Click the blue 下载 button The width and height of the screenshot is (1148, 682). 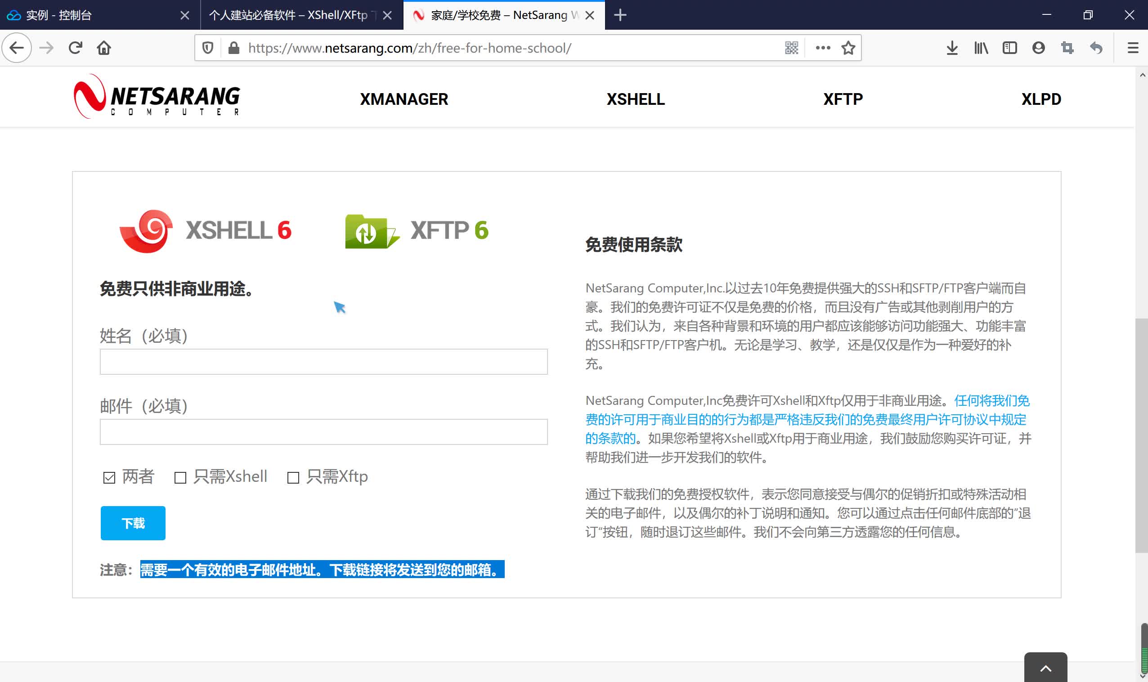pos(133,523)
